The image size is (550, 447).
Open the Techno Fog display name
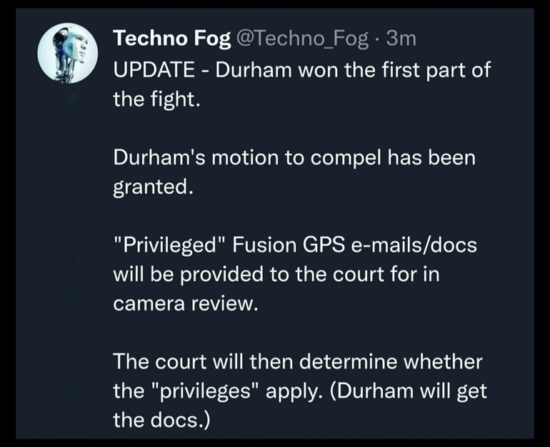click(171, 40)
